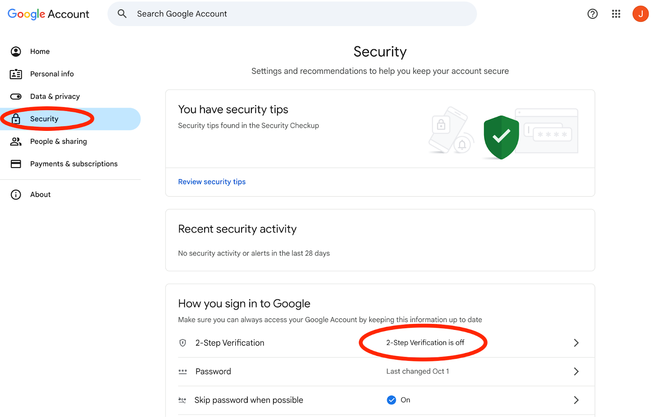Click the 2-Step Verification shield icon

(x=182, y=342)
